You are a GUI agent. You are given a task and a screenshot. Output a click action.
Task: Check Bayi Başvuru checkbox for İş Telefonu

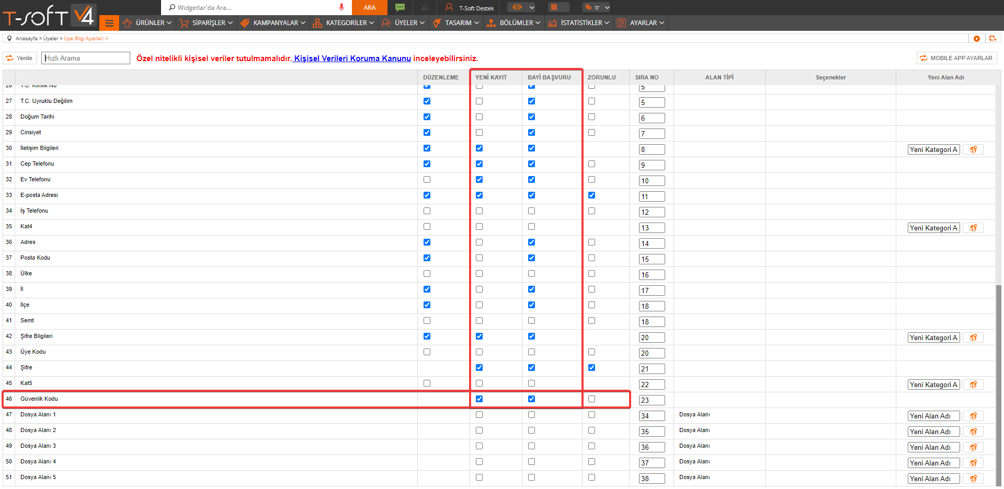coord(531,211)
